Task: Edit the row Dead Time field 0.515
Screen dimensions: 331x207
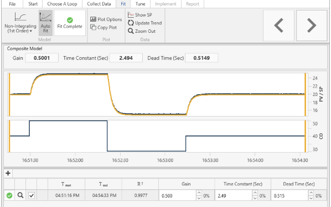Action: pyautogui.click(x=289, y=195)
